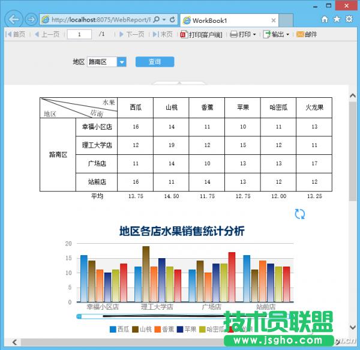Toggle 山桃 series in chart legend
The width and height of the screenshot is (360, 350).
(x=142, y=329)
